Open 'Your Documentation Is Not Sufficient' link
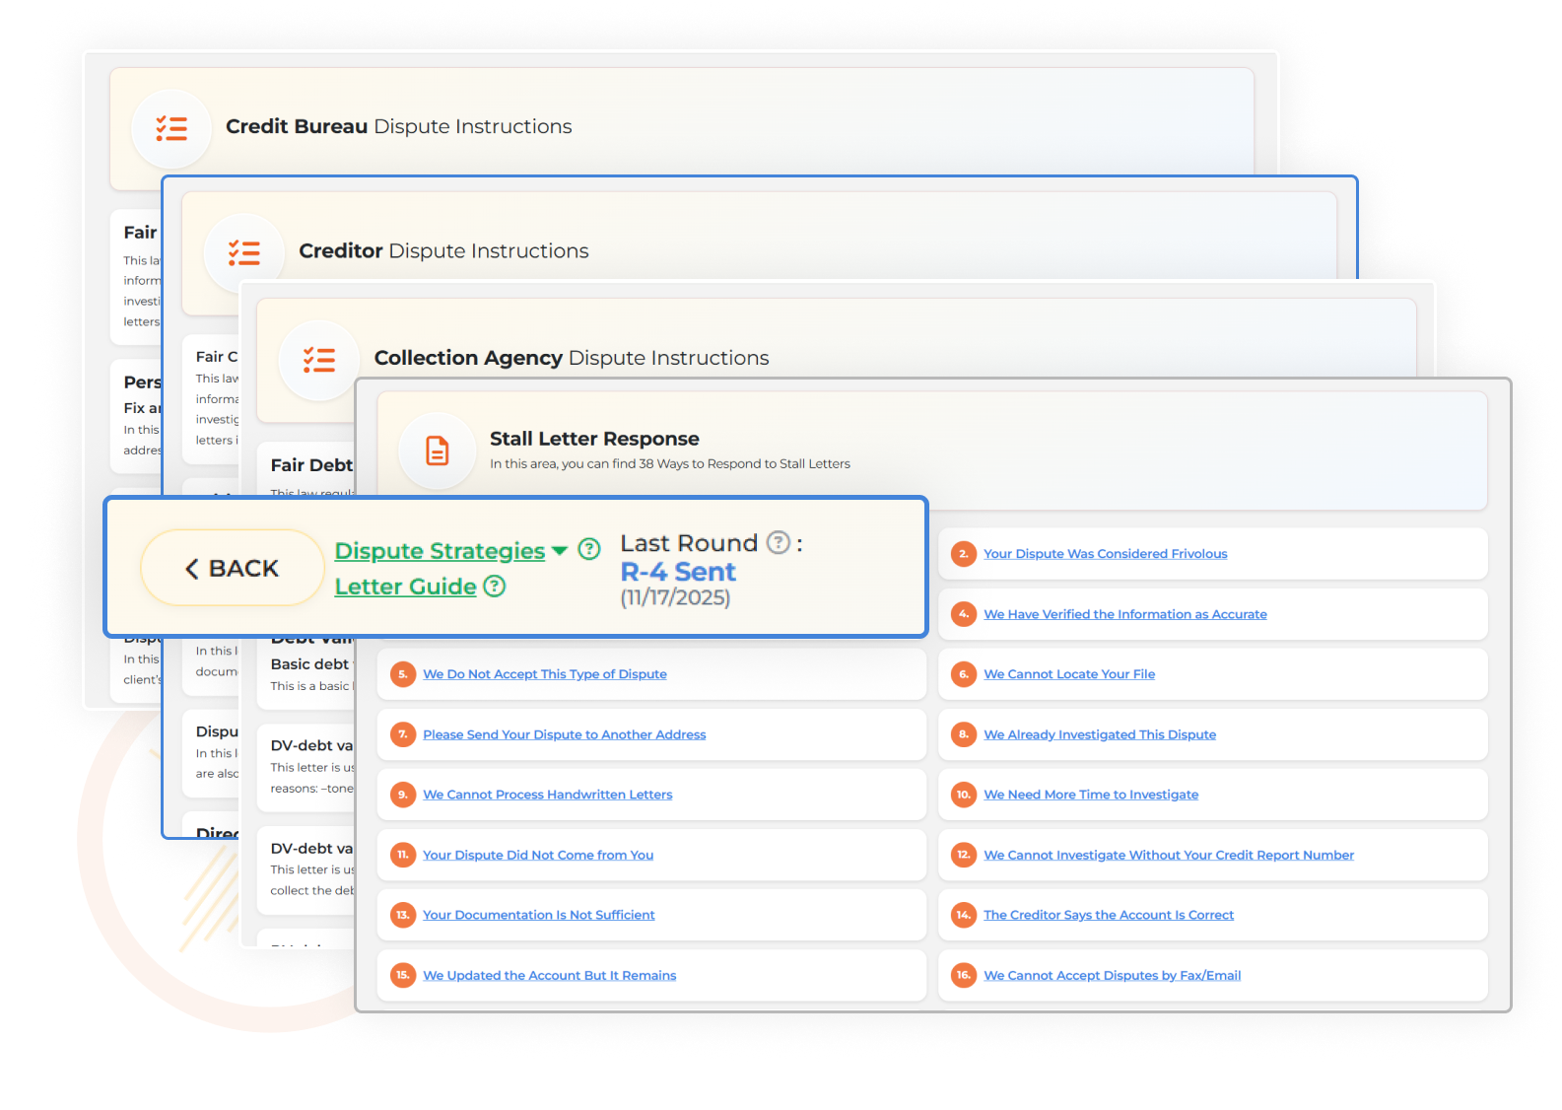This screenshot has width=1562, height=1110. pos(538,915)
